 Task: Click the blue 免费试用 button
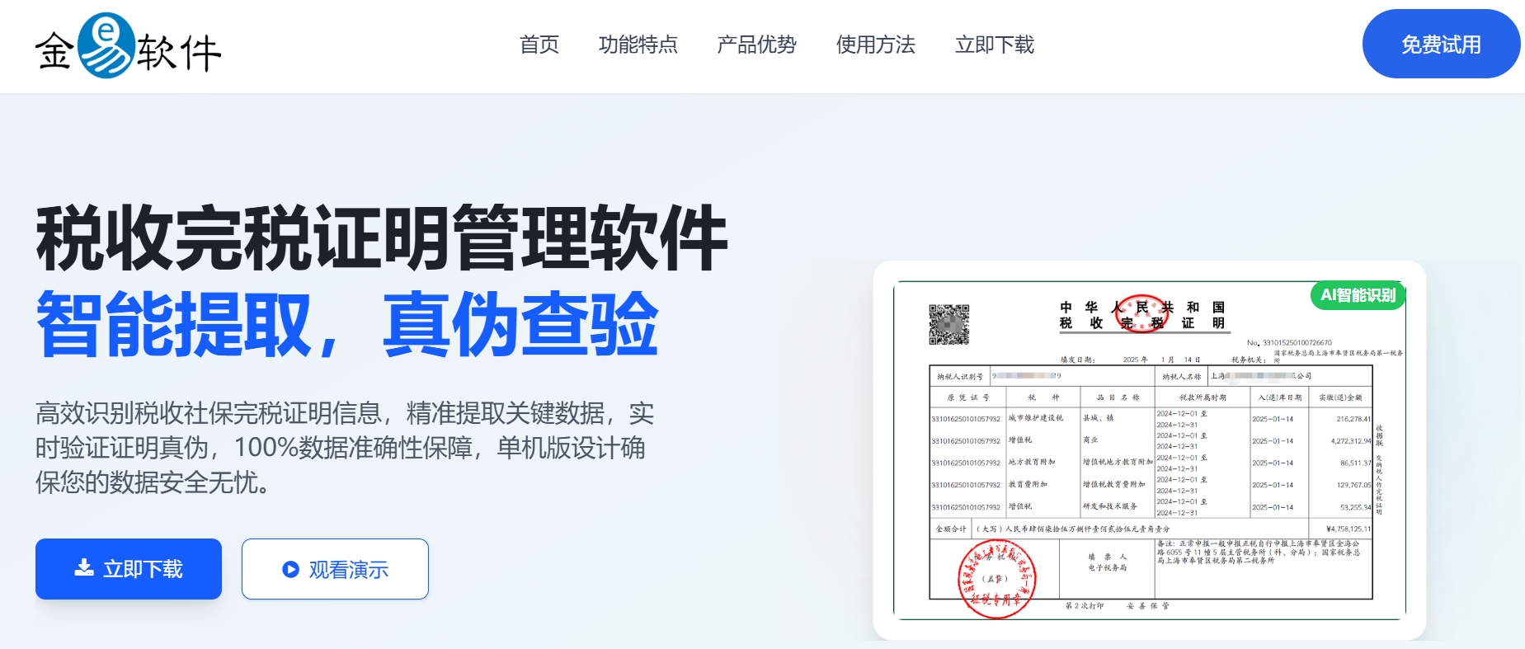pyautogui.click(x=1441, y=44)
